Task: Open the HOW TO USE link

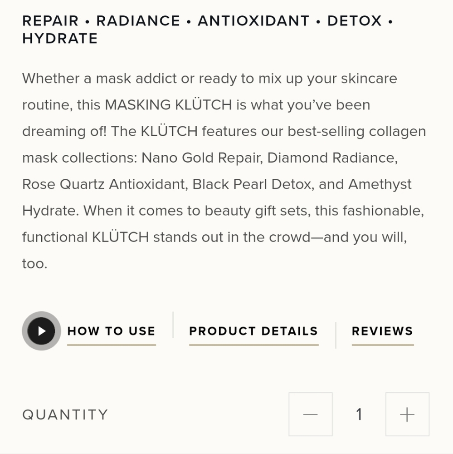Action: pyautogui.click(x=112, y=331)
